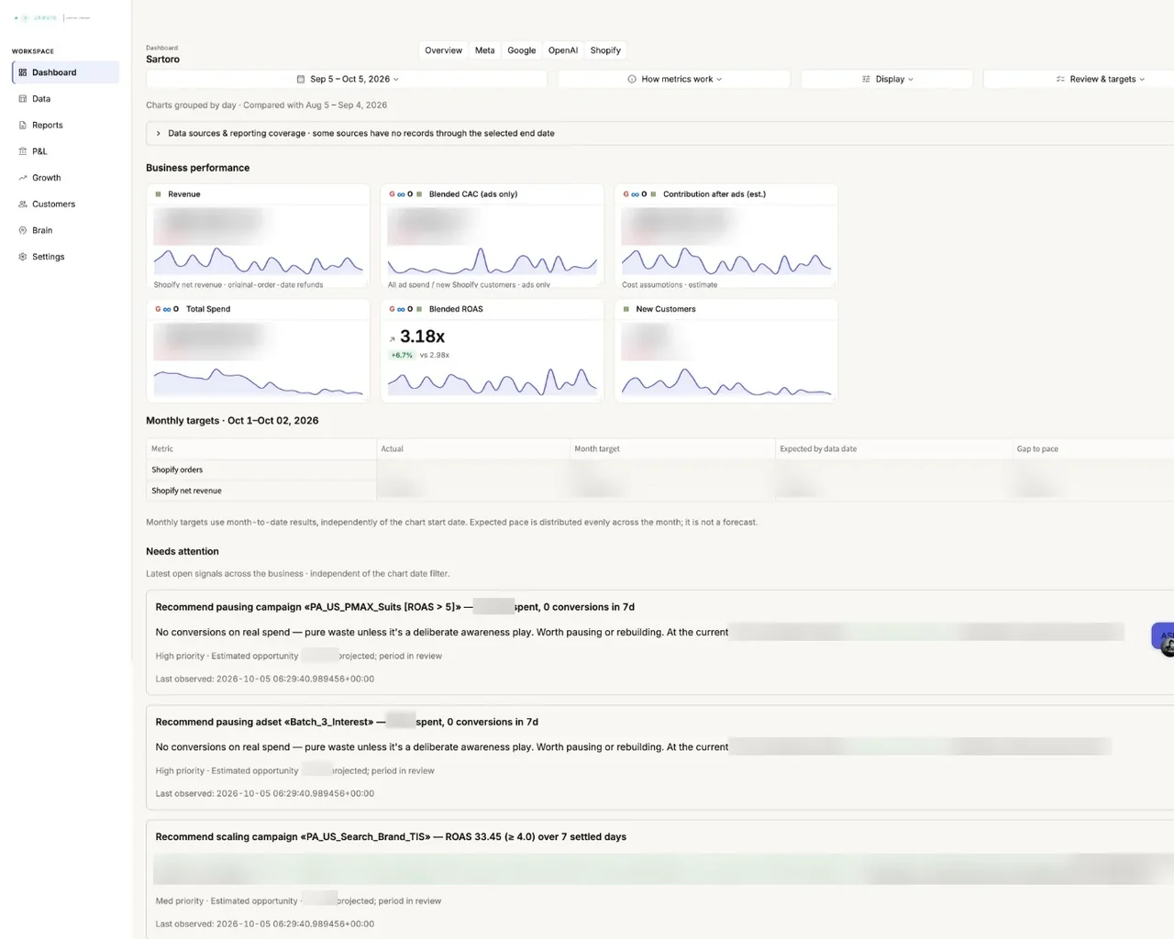Open Settings in the sidebar

point(65,257)
